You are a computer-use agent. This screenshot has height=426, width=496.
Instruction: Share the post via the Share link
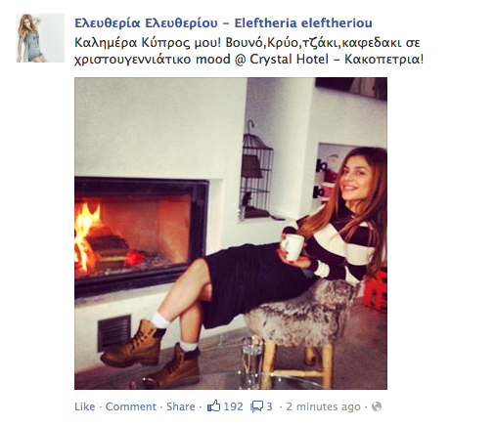click(181, 406)
